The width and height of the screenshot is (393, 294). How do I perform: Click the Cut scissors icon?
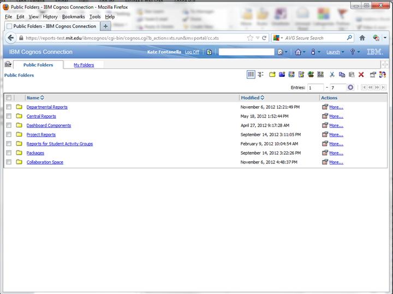coord(331,75)
